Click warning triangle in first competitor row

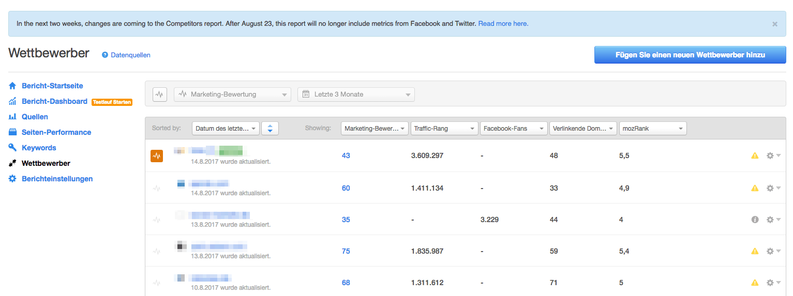click(x=755, y=155)
